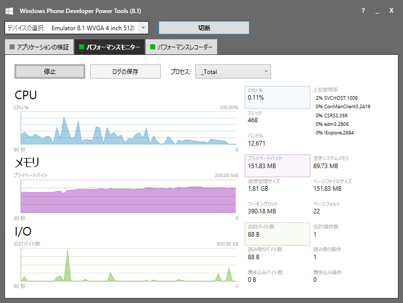Open the device selection dropdown arrow
Image resolution: width=403 pixels, height=303 pixels.
[143, 28]
